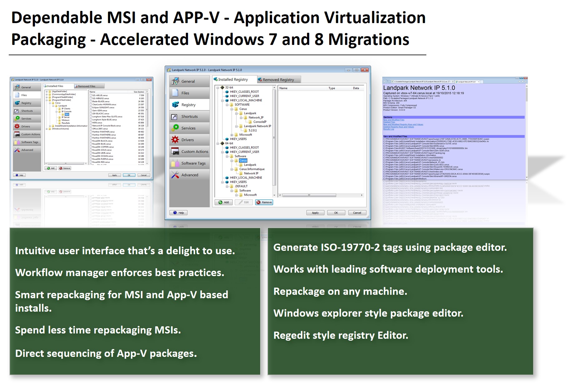Click Cancel in the center Registry window

pyautogui.click(x=357, y=213)
